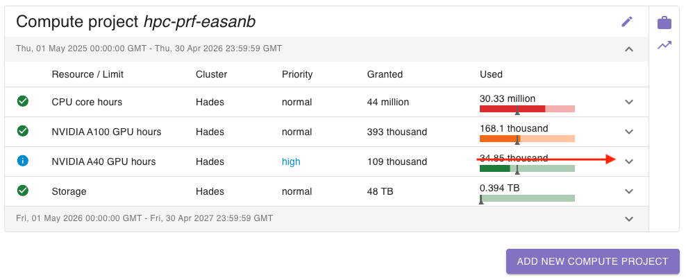Click blue info icon for A40 GPU hours

tap(23, 161)
